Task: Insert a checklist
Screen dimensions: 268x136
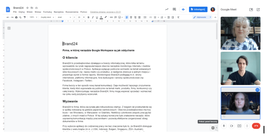Action: (x=151, y=17)
